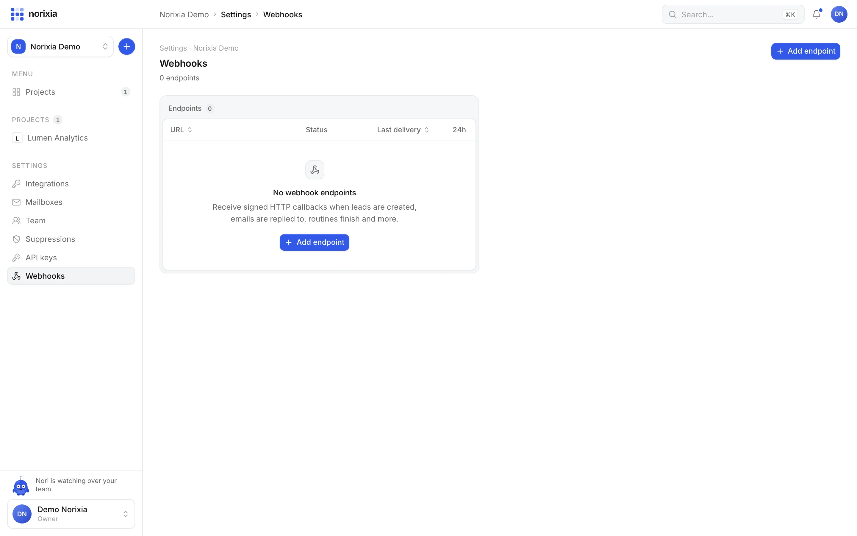The width and height of the screenshot is (857, 536).
Task: Click the Endpoints count badge
Action: pos(210,108)
